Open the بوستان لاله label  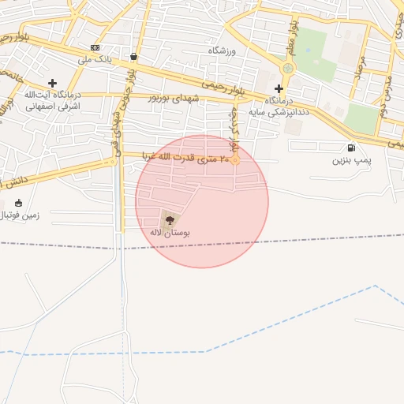(x=170, y=233)
